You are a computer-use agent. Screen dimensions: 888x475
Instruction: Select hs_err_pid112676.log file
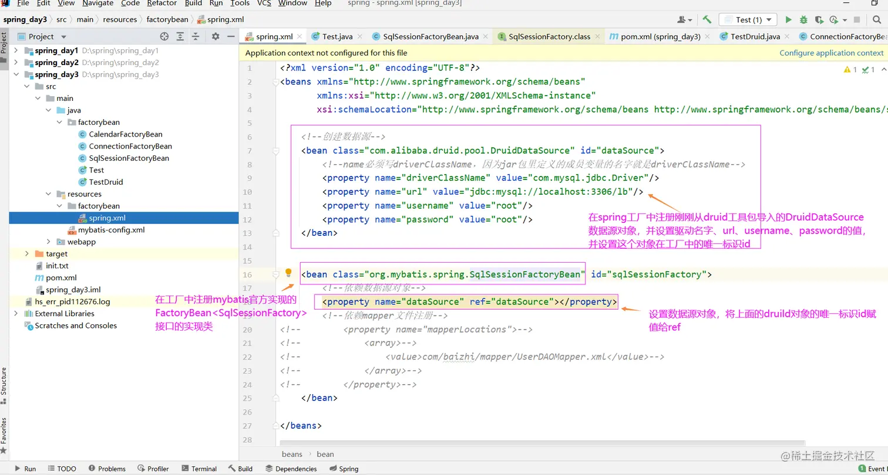click(x=72, y=301)
